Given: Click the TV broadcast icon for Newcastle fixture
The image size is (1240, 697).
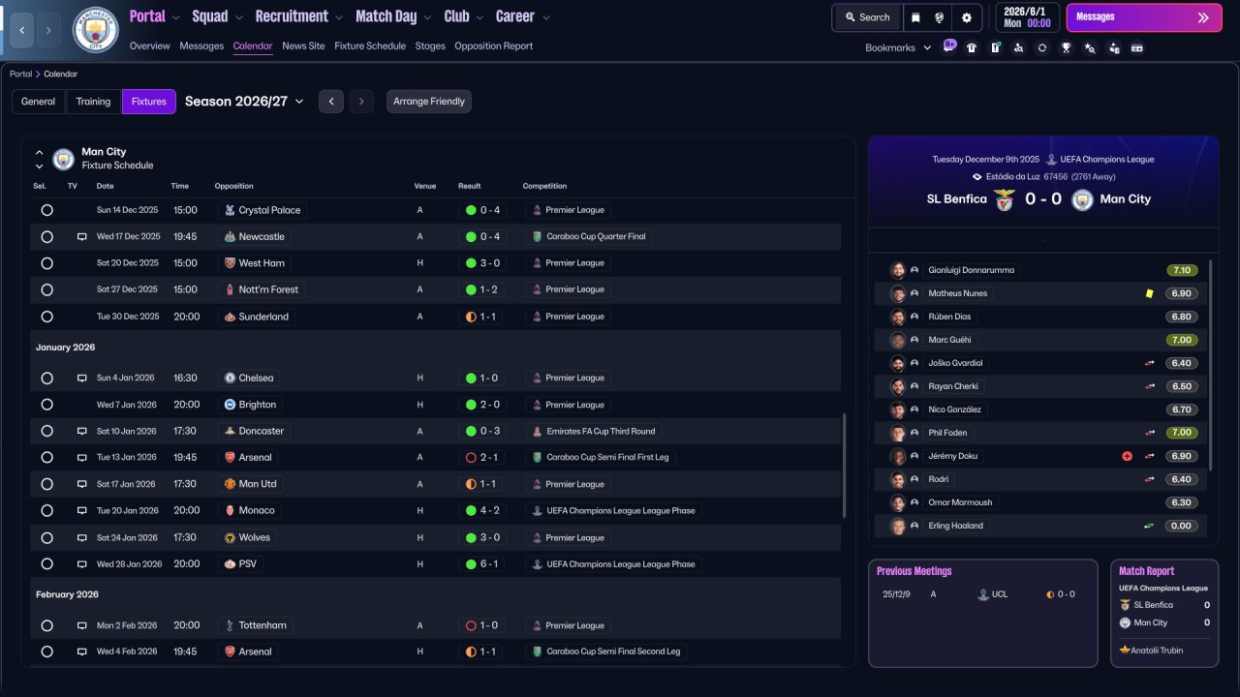Looking at the screenshot, I should click(x=82, y=236).
